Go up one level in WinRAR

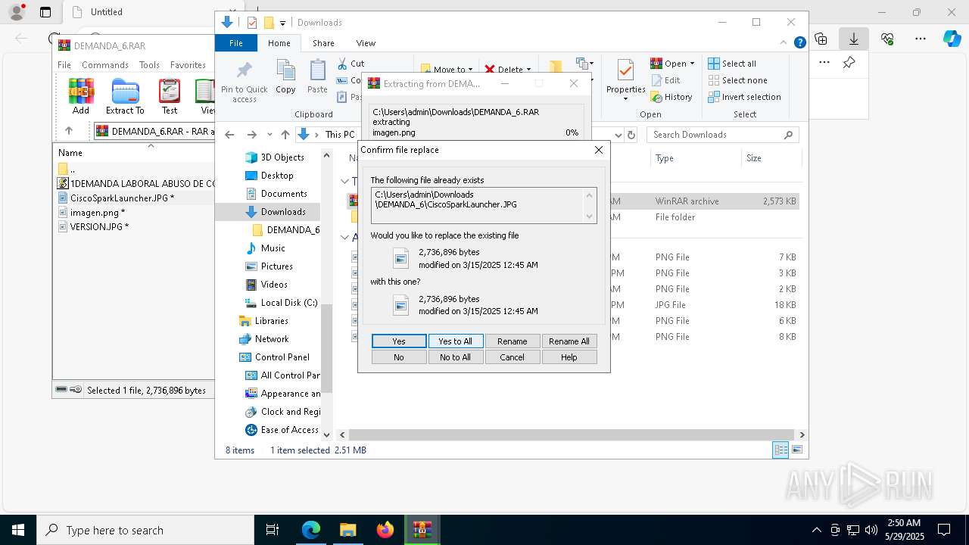tap(69, 131)
